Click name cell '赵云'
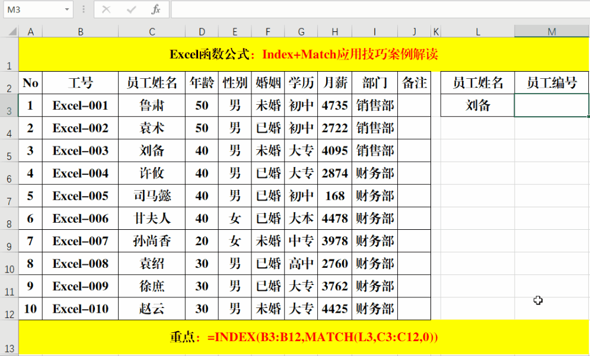The height and width of the screenshot is (356, 590). click(152, 309)
